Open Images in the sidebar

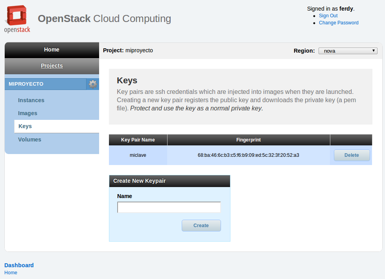point(28,113)
